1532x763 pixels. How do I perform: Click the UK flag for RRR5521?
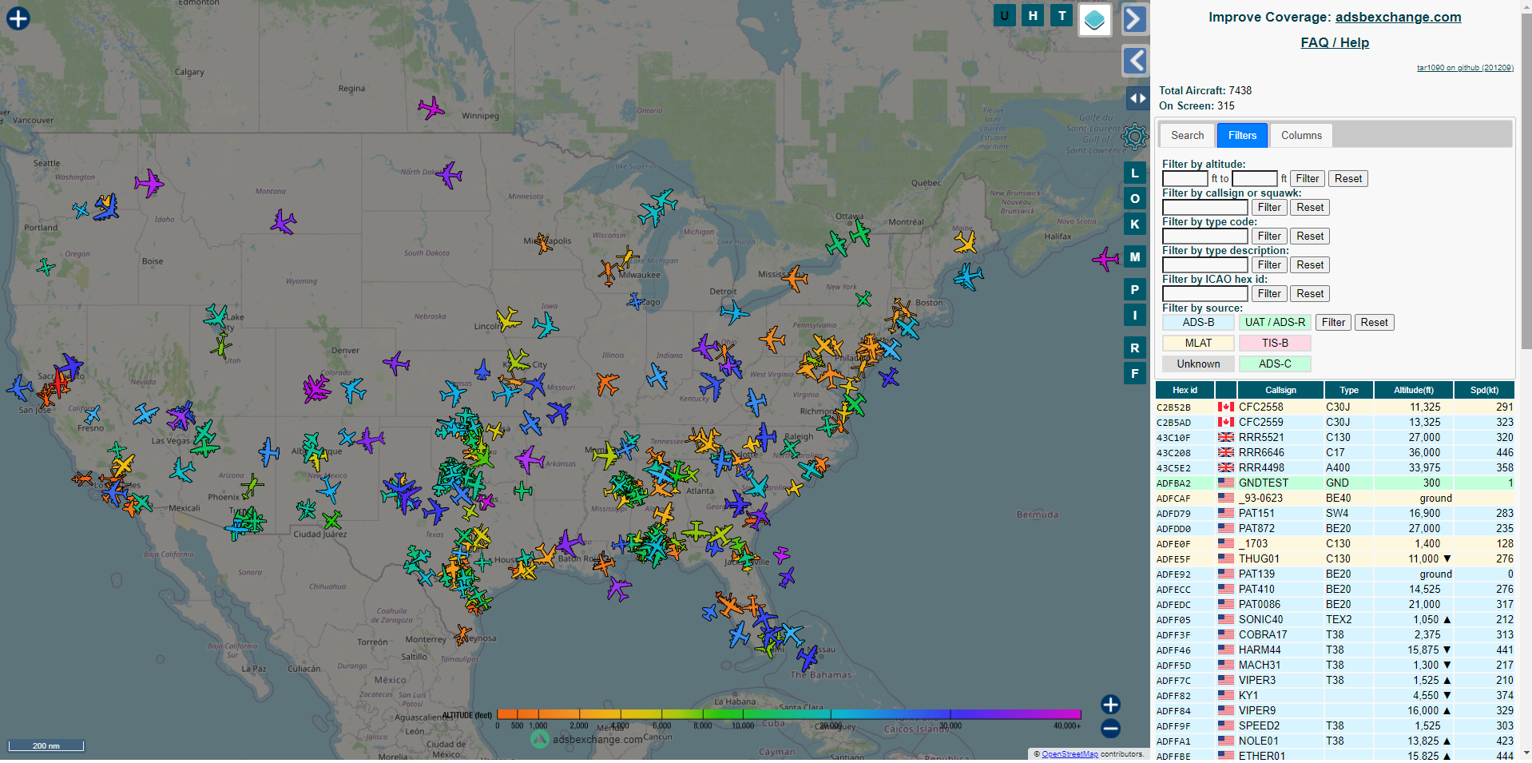1225,437
